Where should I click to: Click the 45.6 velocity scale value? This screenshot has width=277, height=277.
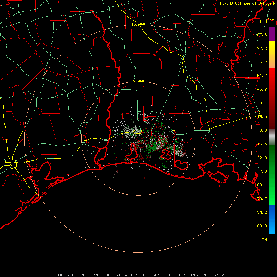coord(262,89)
